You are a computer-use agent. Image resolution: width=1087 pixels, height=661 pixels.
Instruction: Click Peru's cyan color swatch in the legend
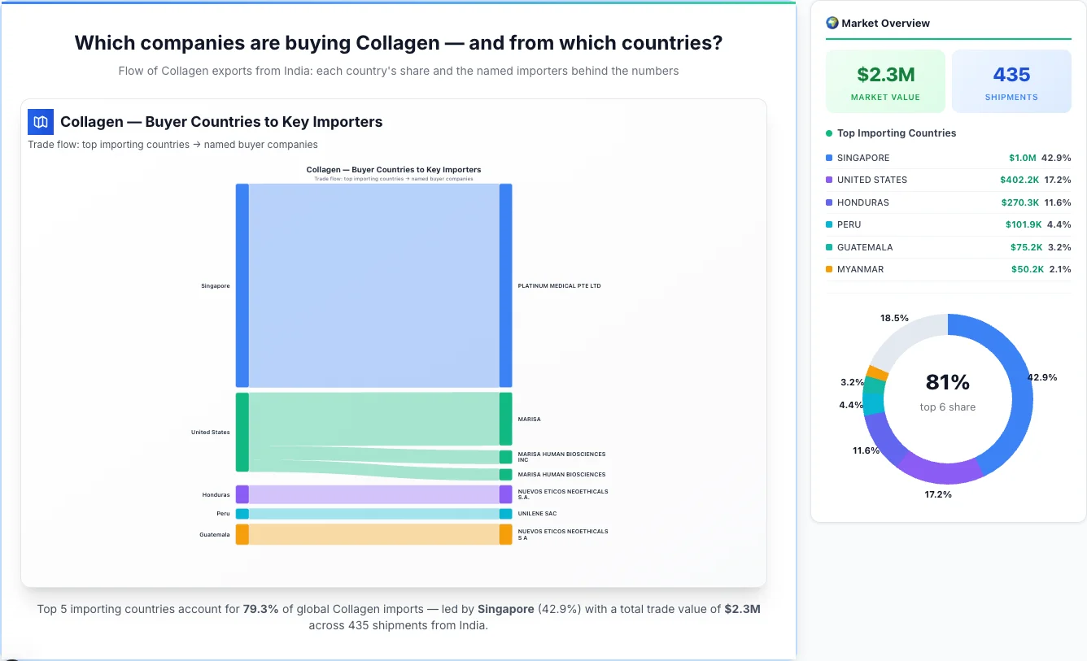[x=827, y=224]
